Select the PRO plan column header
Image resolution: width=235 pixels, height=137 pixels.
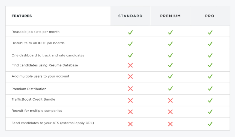[210, 16]
